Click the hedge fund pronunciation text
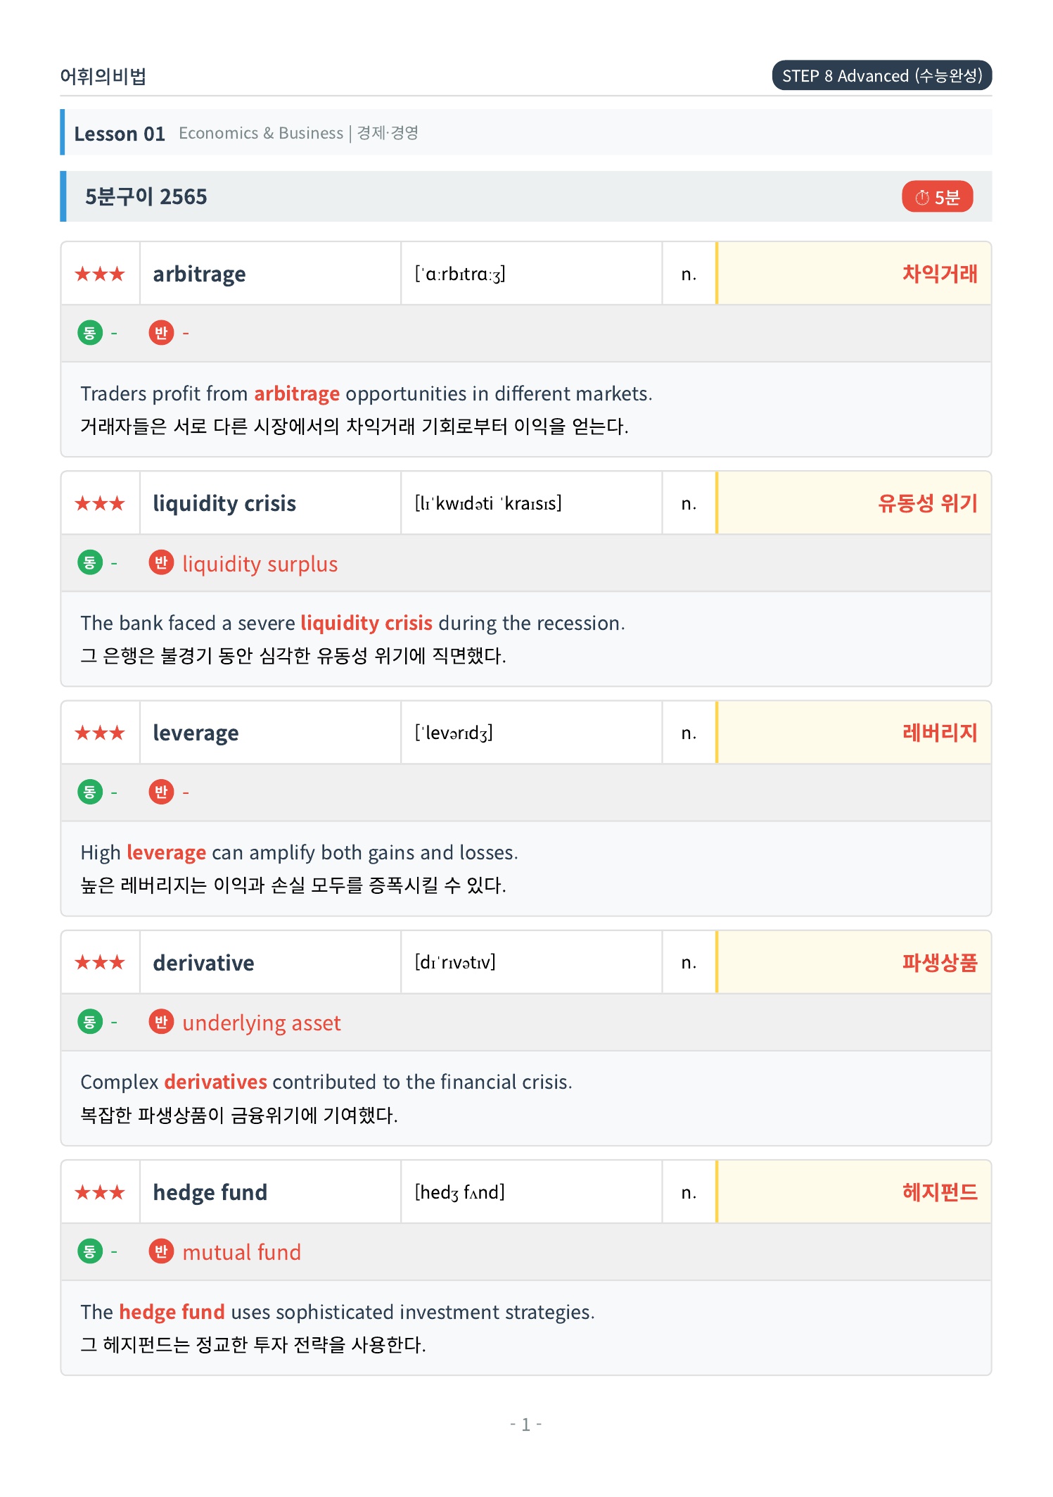This screenshot has width=1053, height=1497. point(459,1192)
